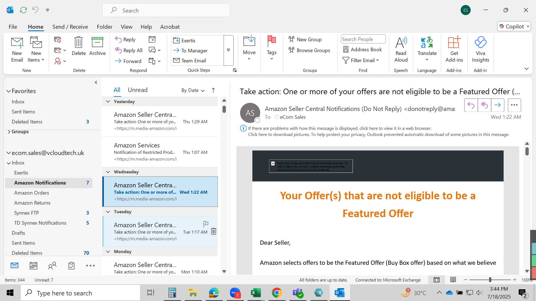Open People view in navigation bar

(x=52, y=266)
